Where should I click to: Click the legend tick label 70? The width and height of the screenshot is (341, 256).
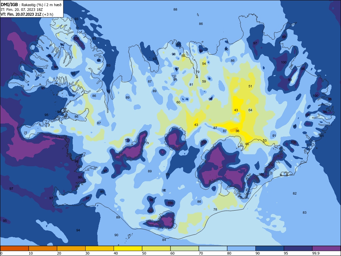201,253
